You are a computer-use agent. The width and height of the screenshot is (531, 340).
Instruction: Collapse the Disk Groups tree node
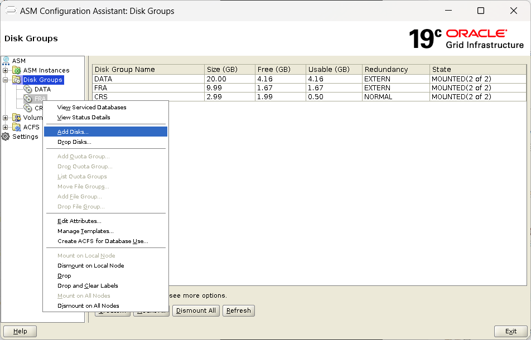coord(6,80)
